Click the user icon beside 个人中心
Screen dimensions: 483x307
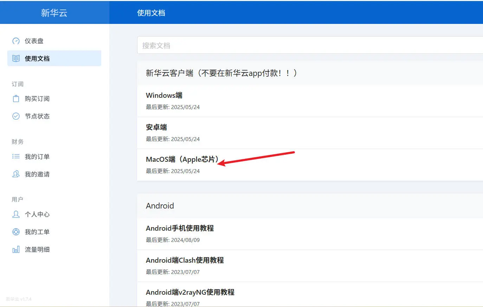click(x=16, y=214)
